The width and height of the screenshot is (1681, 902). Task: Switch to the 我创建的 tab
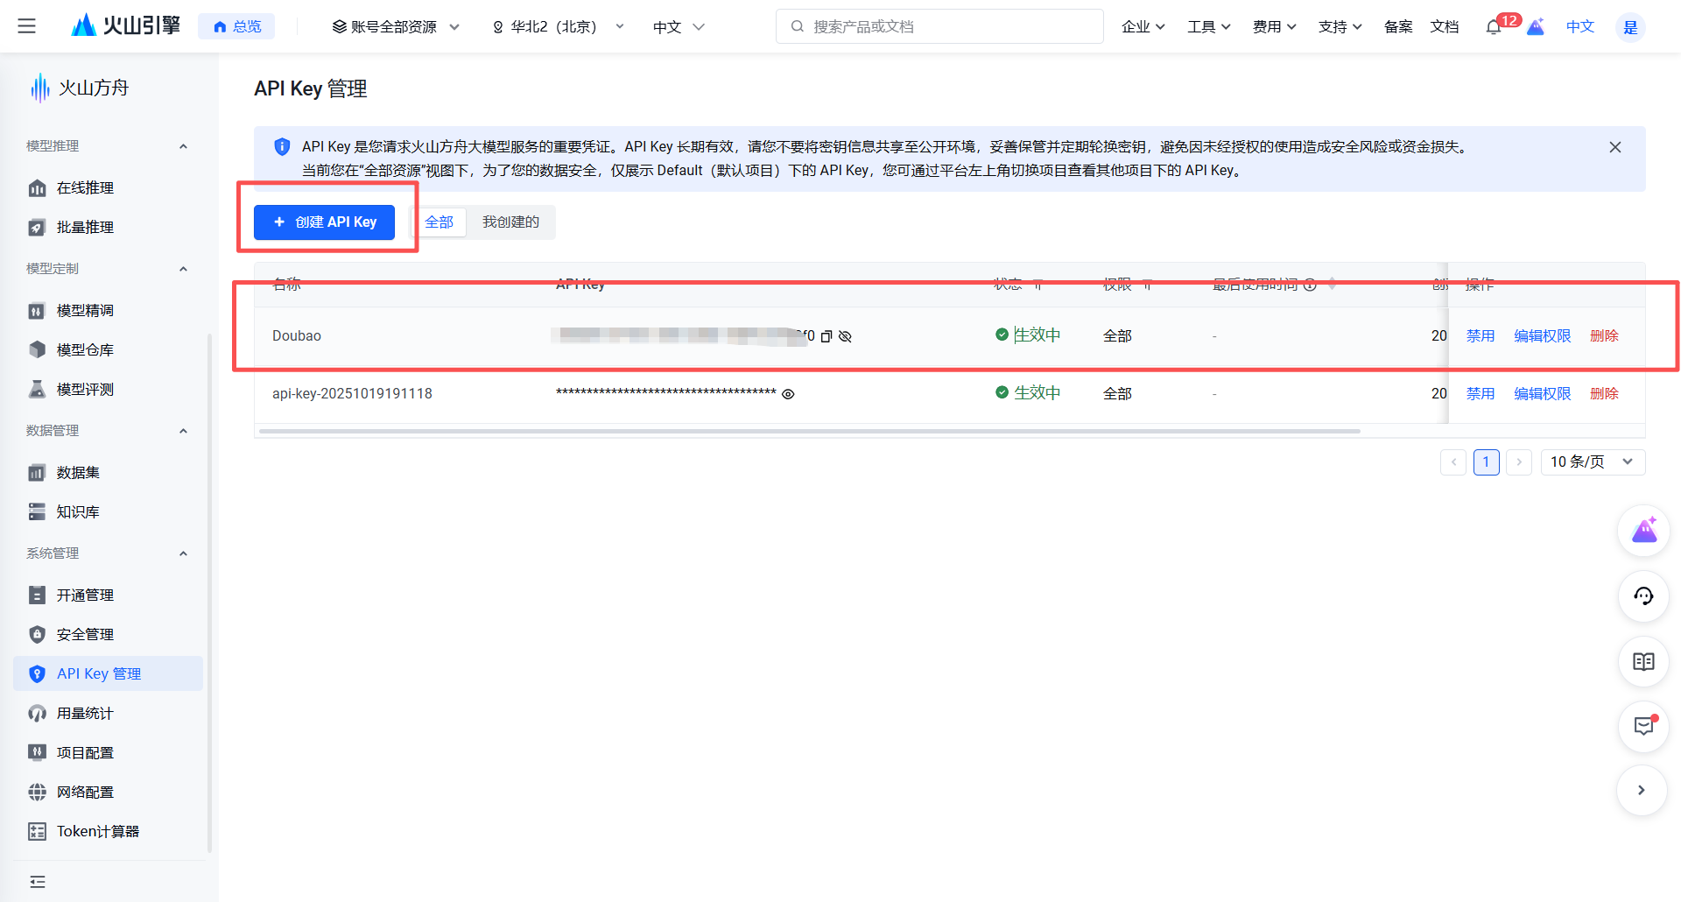tap(510, 222)
